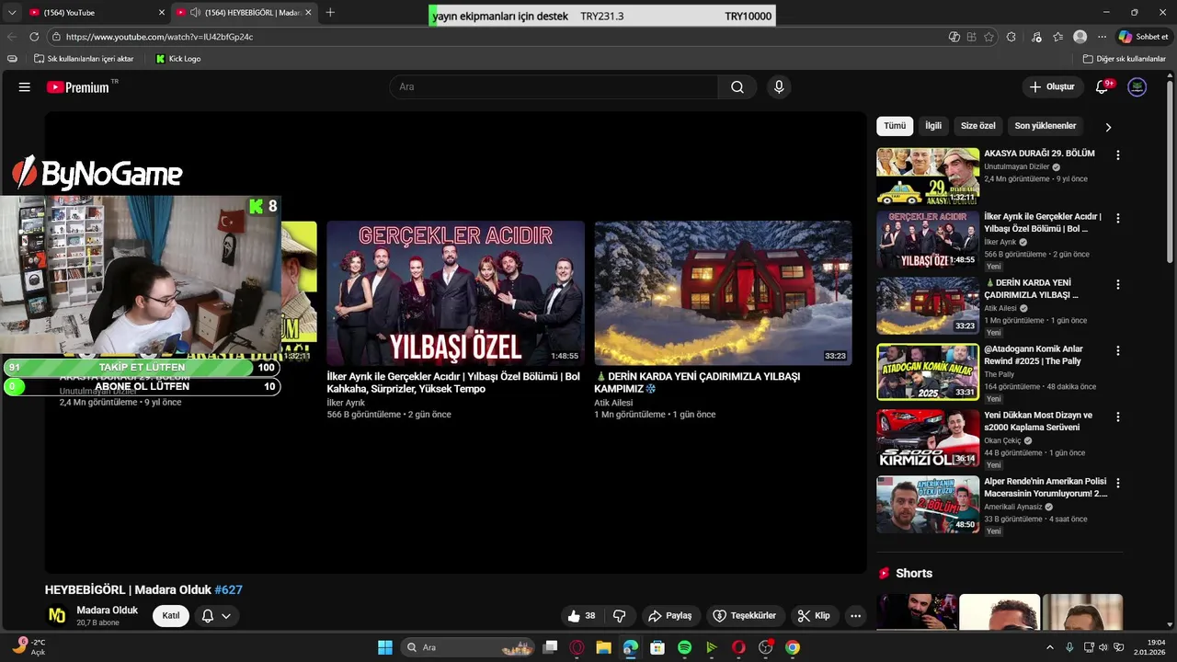Screen dimensions: 1177x662
Task: Open options for AKASYA DURAĞI 29. BÖLÜM
Action: 1118,155
